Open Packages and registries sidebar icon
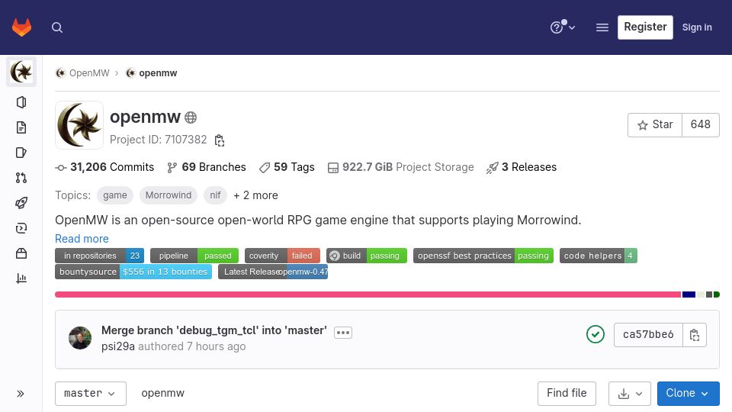 [x=21, y=253]
